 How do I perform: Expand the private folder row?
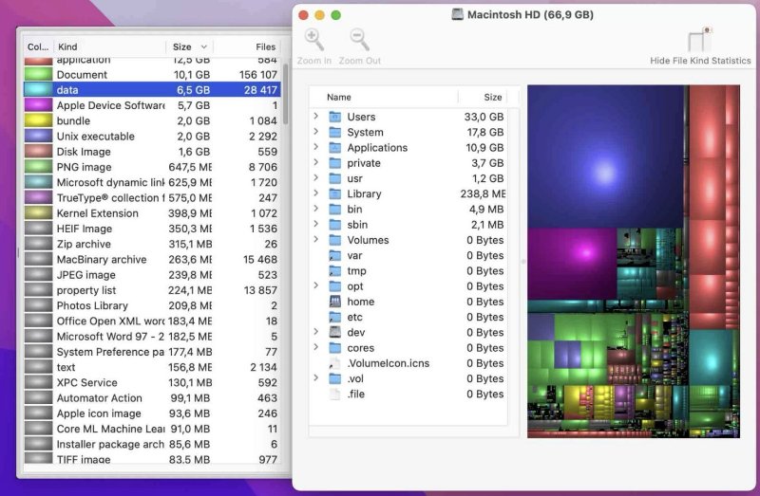(316, 162)
